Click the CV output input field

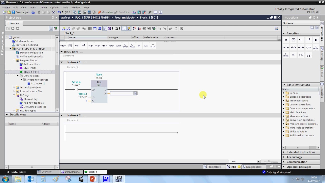pyautogui.click(x=122, y=94)
